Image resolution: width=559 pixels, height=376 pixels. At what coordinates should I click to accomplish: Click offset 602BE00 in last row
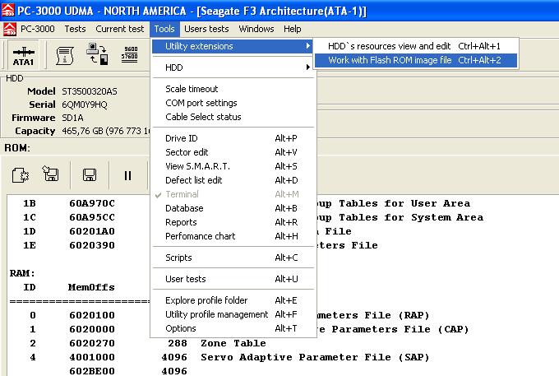(92, 371)
